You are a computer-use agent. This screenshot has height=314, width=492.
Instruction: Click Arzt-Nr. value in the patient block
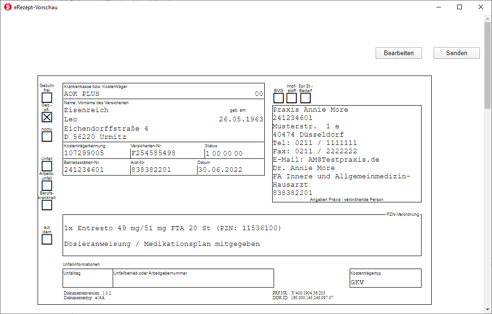click(x=151, y=170)
